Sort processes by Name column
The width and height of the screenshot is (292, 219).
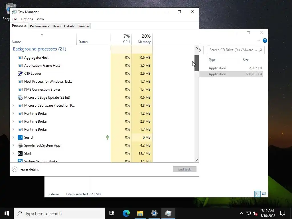pos(43,39)
